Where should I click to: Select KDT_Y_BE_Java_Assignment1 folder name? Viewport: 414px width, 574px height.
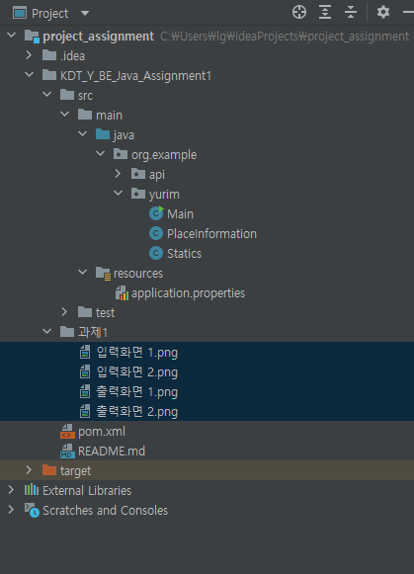tap(135, 76)
